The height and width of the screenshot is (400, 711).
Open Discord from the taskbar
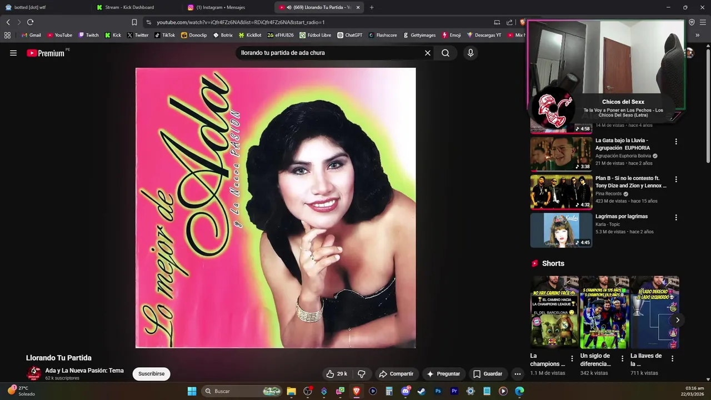pos(405,391)
